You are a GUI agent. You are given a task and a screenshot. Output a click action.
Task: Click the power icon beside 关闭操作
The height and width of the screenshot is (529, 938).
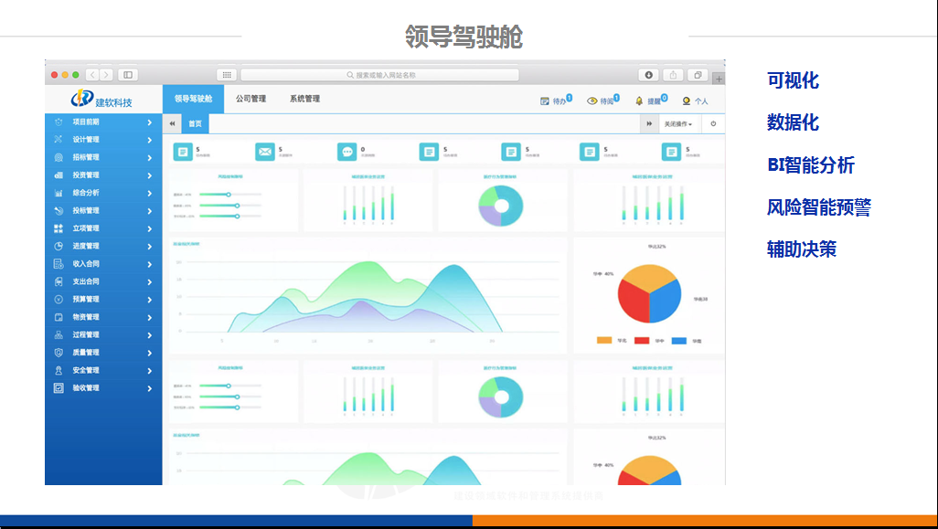click(713, 123)
